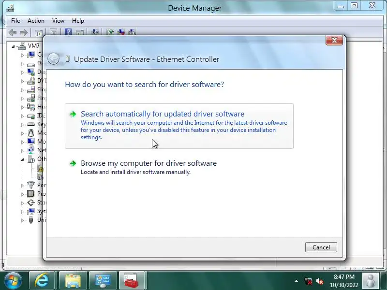Expand the Universal Serial Bus controllers node
Viewport: 387px width, 290px height.
[x=22, y=220]
